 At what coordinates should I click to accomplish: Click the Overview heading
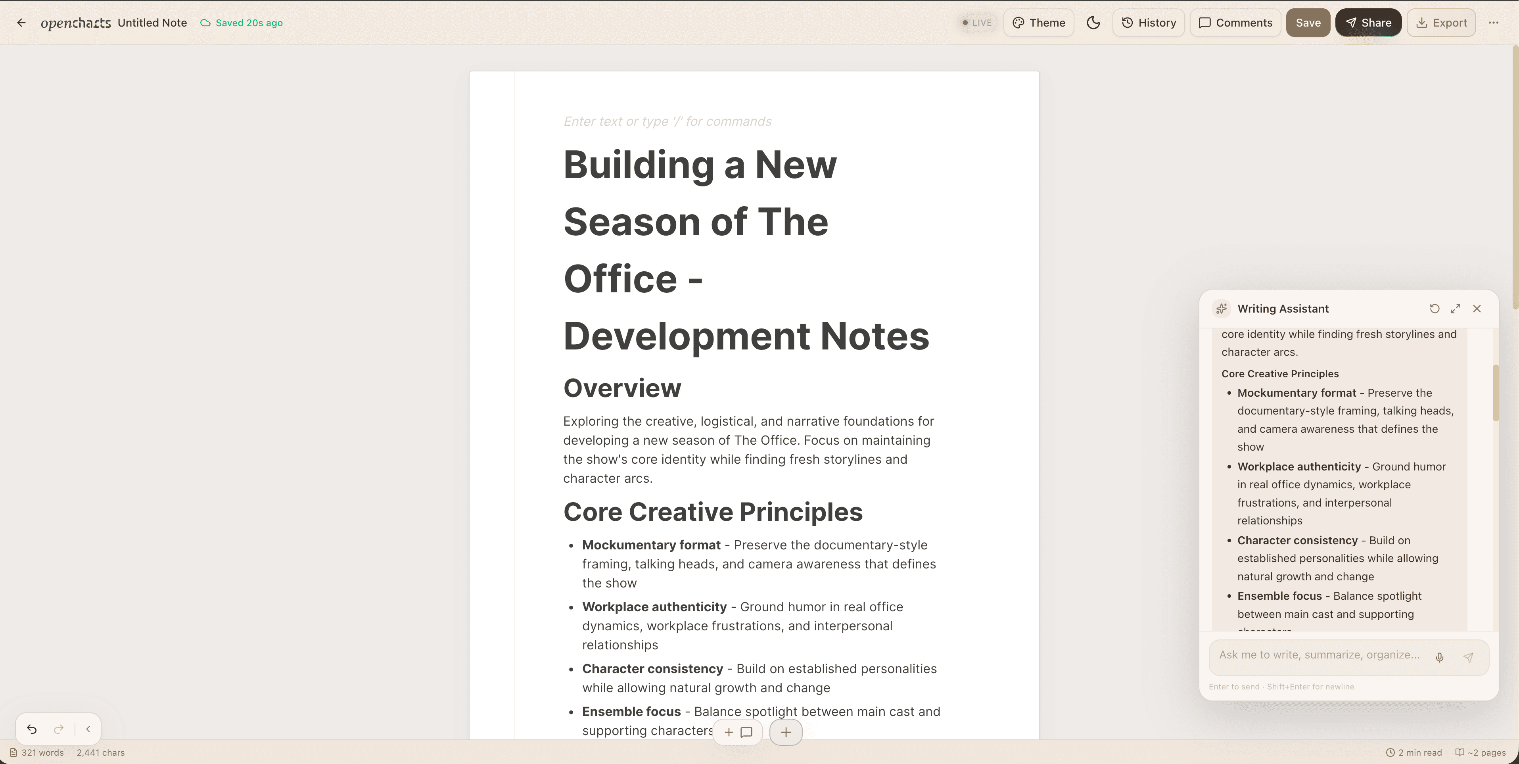pyautogui.click(x=622, y=388)
